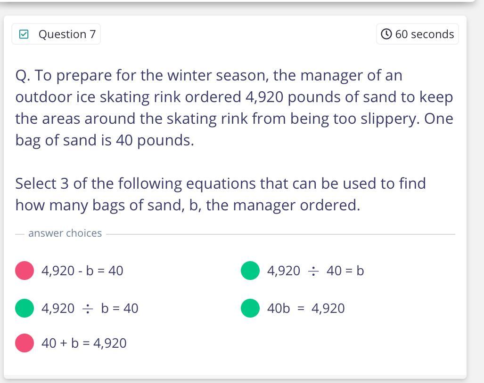Viewport: 484px width, 383px height.
Task: Click the 'Select 3 of the following' instruction line
Action: pyautogui.click(x=221, y=184)
